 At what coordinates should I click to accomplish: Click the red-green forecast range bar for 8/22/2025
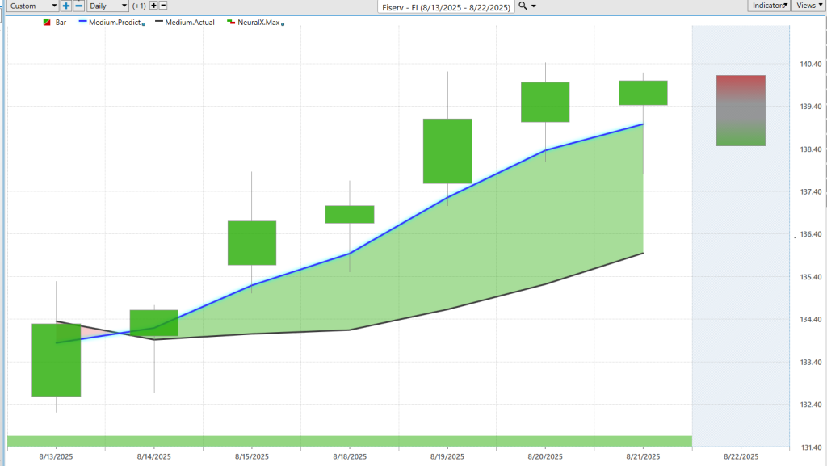[741, 111]
